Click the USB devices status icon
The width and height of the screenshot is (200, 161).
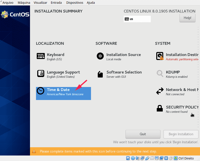pos(147,158)
